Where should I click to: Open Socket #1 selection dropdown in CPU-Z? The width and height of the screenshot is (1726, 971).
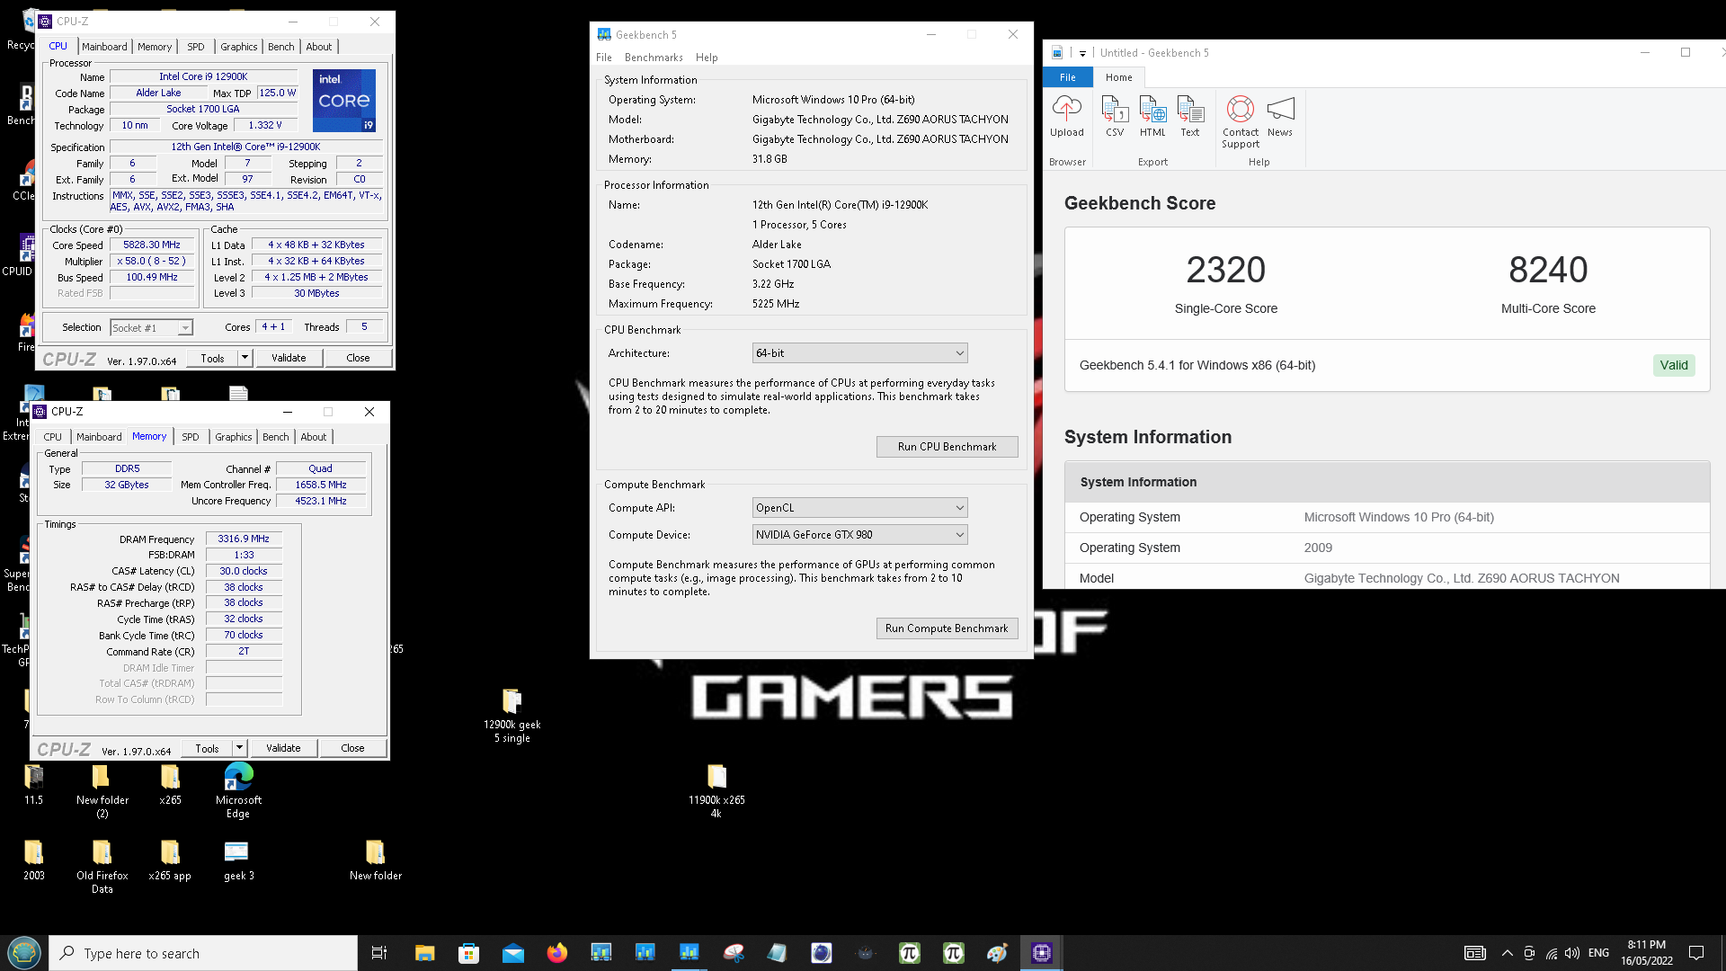tap(151, 328)
